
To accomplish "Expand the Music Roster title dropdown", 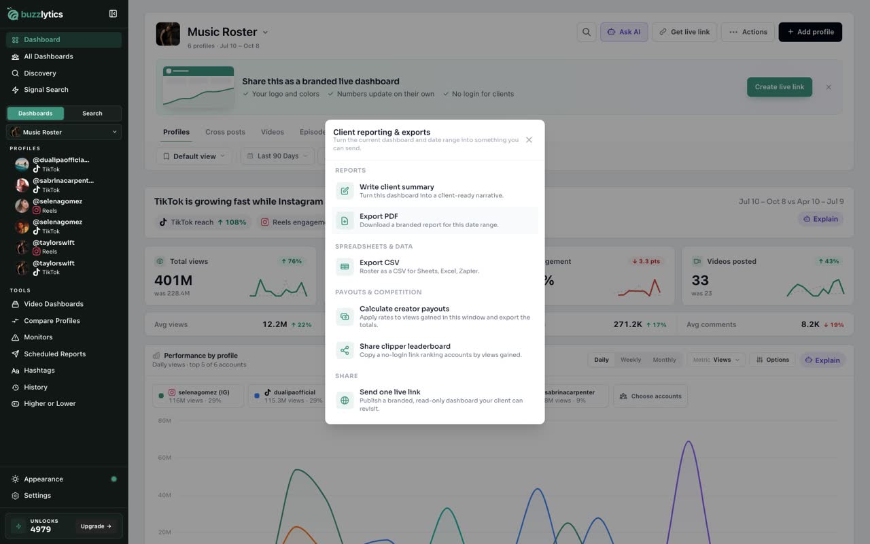I will (x=265, y=32).
